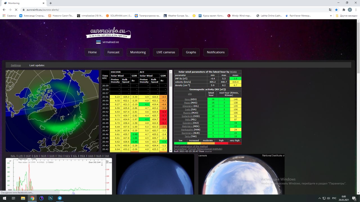Click the blue all-sky camera image
The height and width of the screenshot is (202, 360).
coord(155,174)
